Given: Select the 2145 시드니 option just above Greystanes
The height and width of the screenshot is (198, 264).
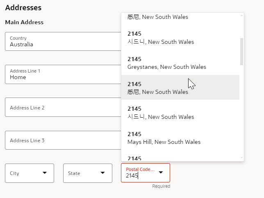Looking at the screenshot, I should click(180, 38).
